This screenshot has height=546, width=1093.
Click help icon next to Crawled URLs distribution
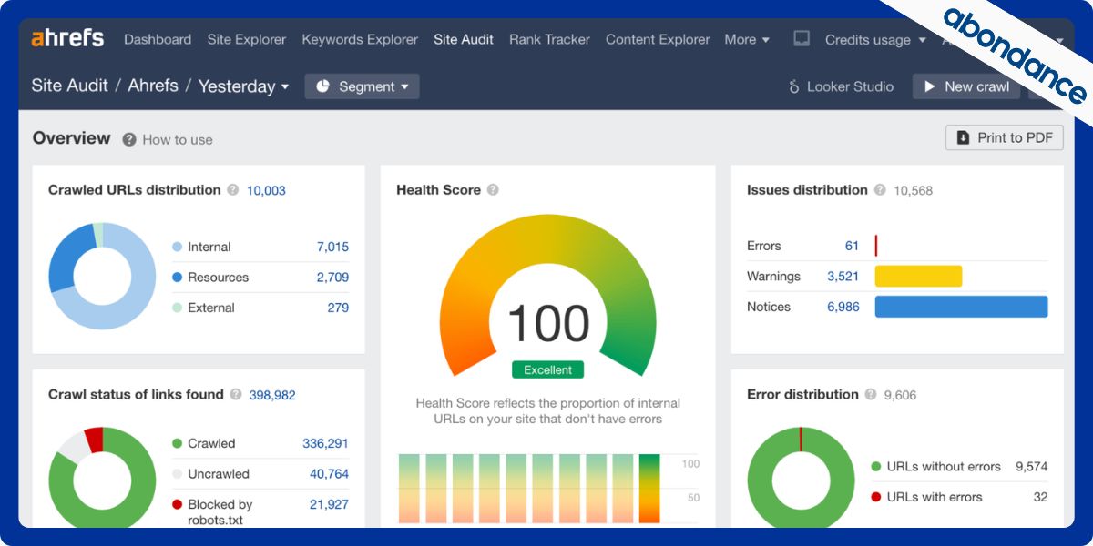coord(233,190)
